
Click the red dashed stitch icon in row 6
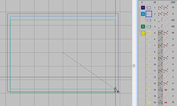click(x=166, y=39)
